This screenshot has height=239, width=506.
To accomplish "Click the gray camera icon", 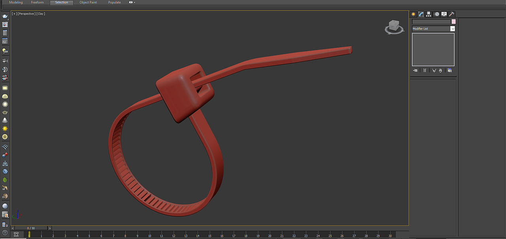I will [x=5, y=61].
